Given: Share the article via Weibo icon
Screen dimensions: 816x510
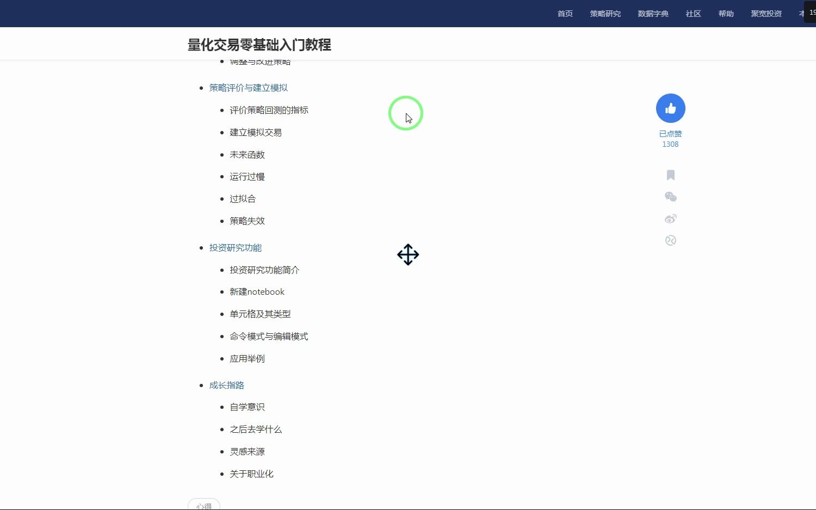Looking at the screenshot, I should coord(671,219).
